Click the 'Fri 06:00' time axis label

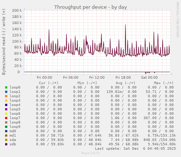pos(71,78)
